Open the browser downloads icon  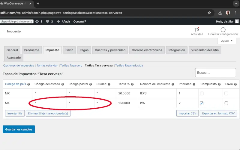tap(220, 13)
